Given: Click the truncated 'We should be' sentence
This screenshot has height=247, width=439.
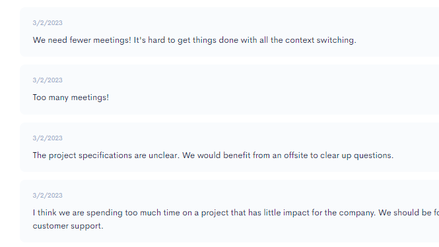Looking at the screenshot, I should [x=409, y=213].
